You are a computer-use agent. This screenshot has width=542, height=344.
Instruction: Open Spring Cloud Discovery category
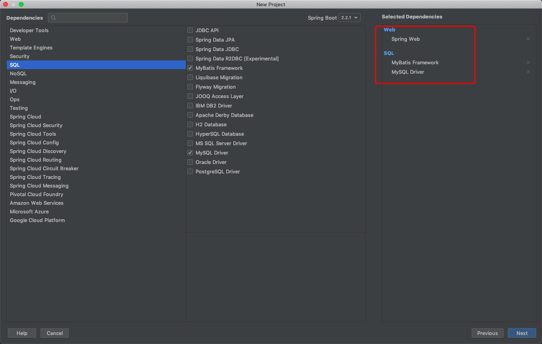tap(96, 151)
